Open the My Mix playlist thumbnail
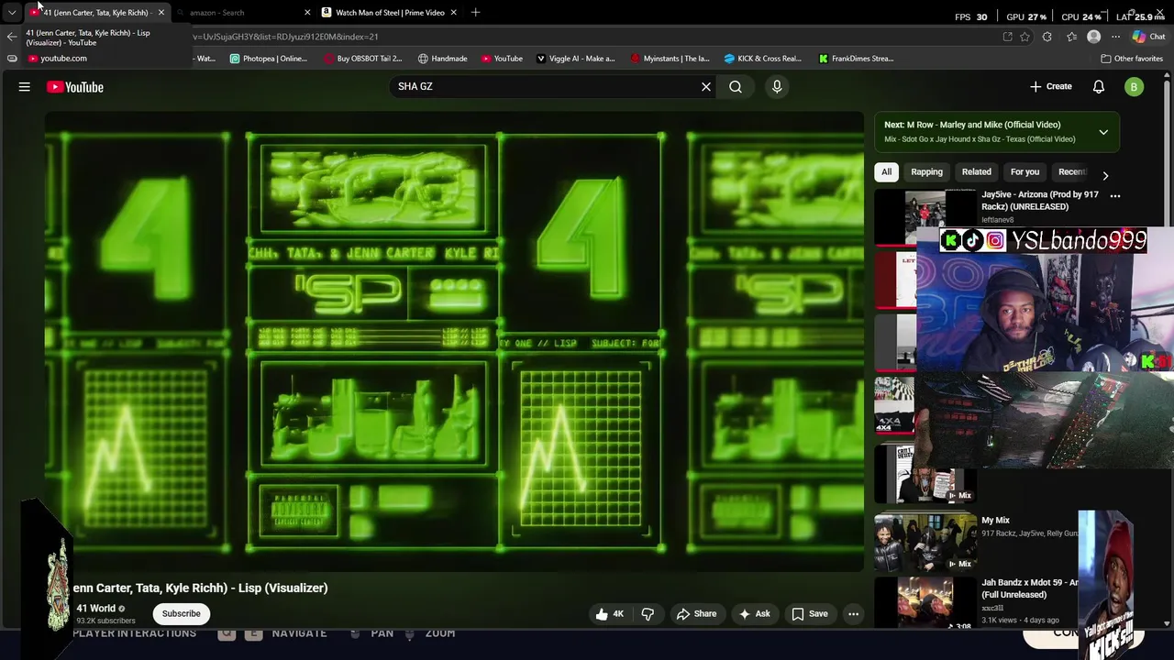The image size is (1174, 660). click(x=925, y=542)
